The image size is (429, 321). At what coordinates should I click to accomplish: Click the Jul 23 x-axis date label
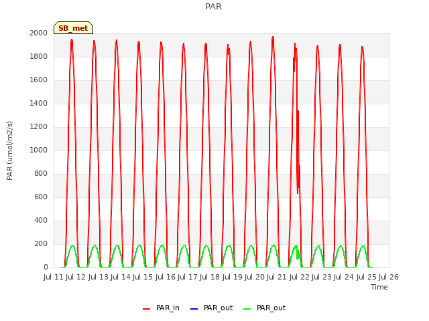(x=322, y=277)
